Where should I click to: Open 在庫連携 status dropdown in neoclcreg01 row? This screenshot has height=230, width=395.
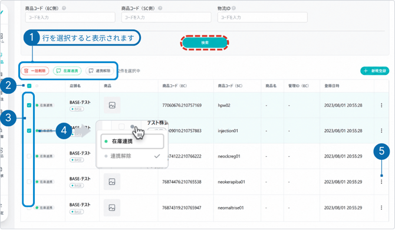tap(45, 156)
